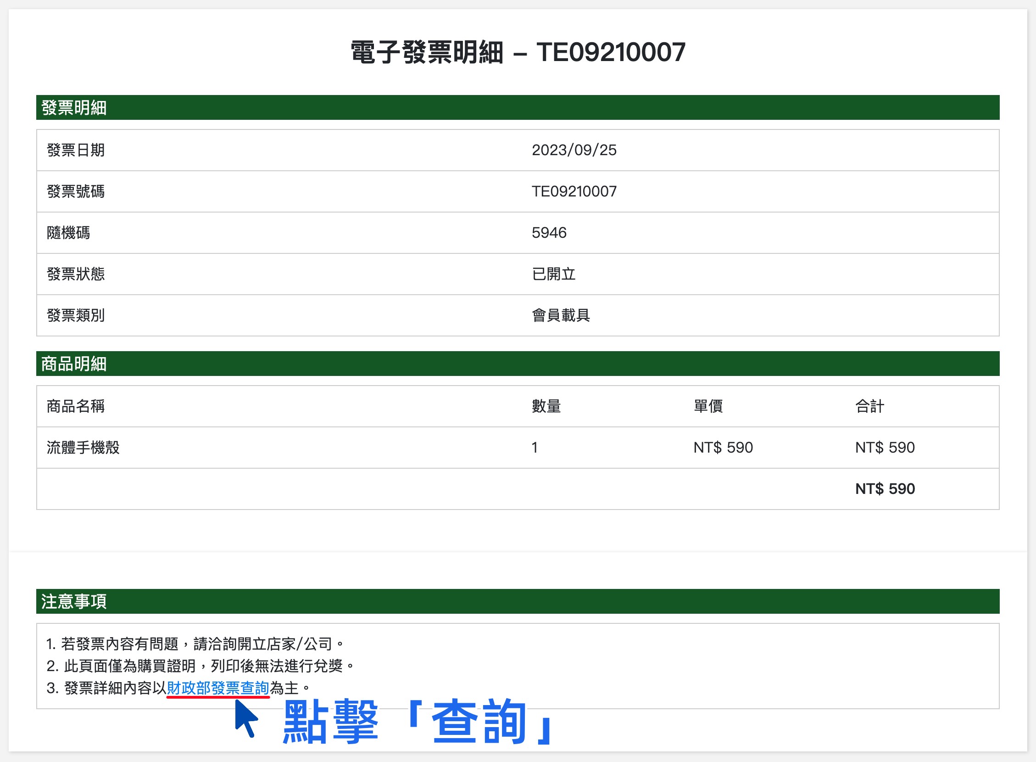Click the 隨機碼 label

[68, 233]
